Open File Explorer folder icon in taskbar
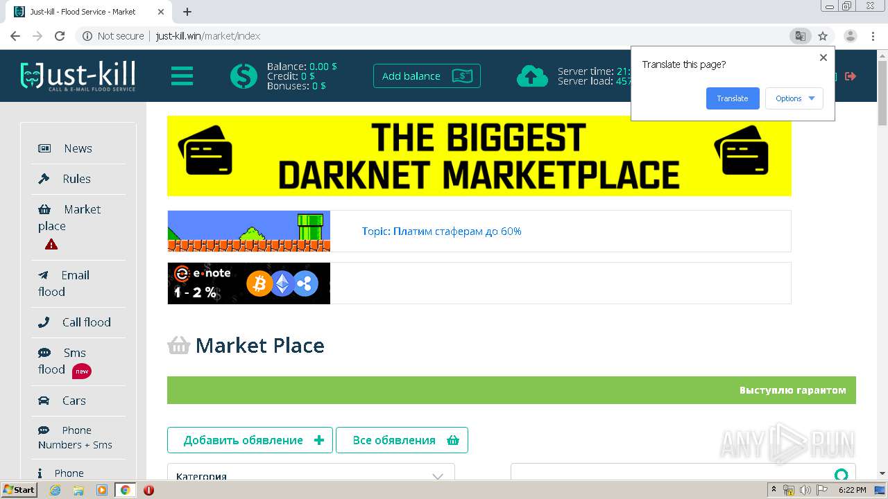 78,490
